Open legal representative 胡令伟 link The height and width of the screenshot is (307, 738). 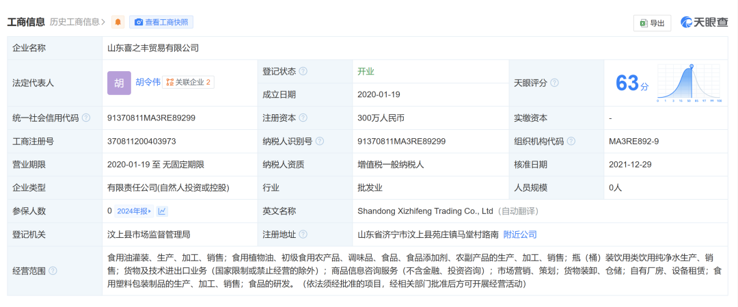click(x=148, y=83)
